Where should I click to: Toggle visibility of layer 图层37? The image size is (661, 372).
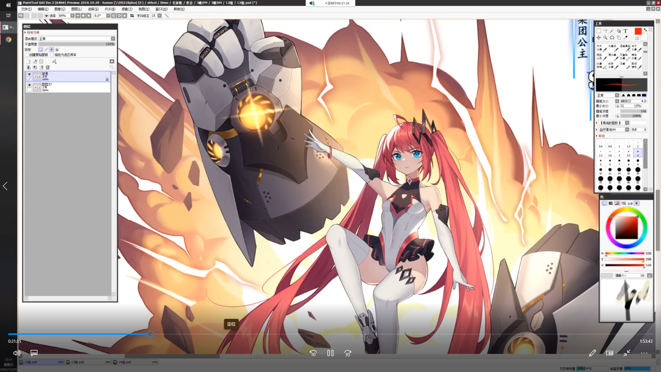tap(29, 85)
